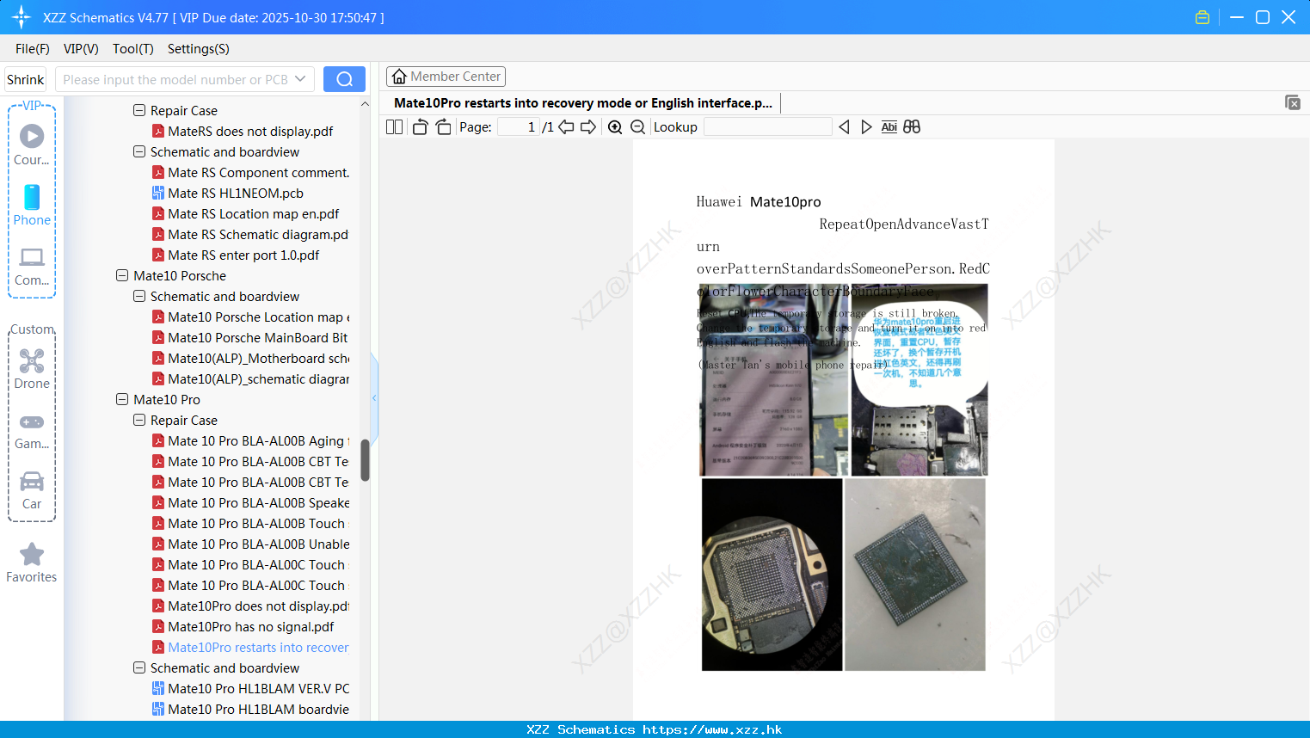Open Mate10Pro has no signal.pdf
Image resolution: width=1310 pixels, height=738 pixels.
(x=250, y=626)
